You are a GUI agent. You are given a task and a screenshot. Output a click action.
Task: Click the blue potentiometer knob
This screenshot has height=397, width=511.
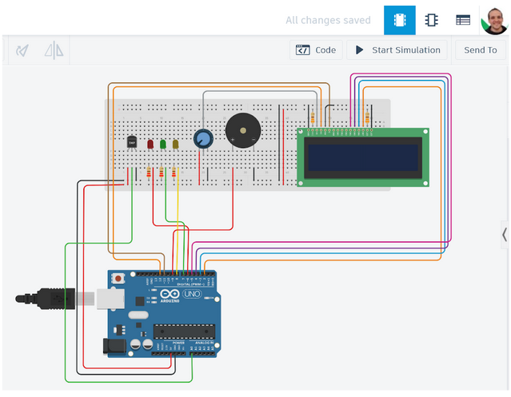pyautogui.click(x=204, y=140)
